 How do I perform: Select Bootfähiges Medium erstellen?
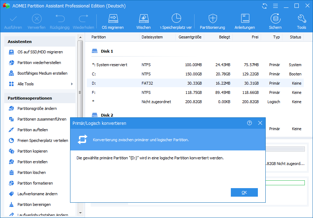point(42,73)
